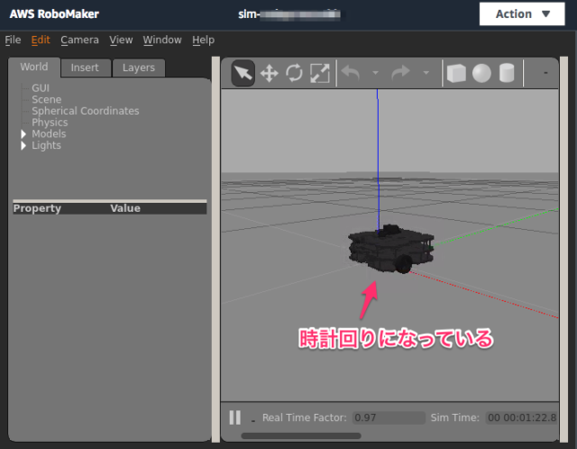
Task: Open the redo history dropdown arrow
Action: pyautogui.click(x=426, y=73)
